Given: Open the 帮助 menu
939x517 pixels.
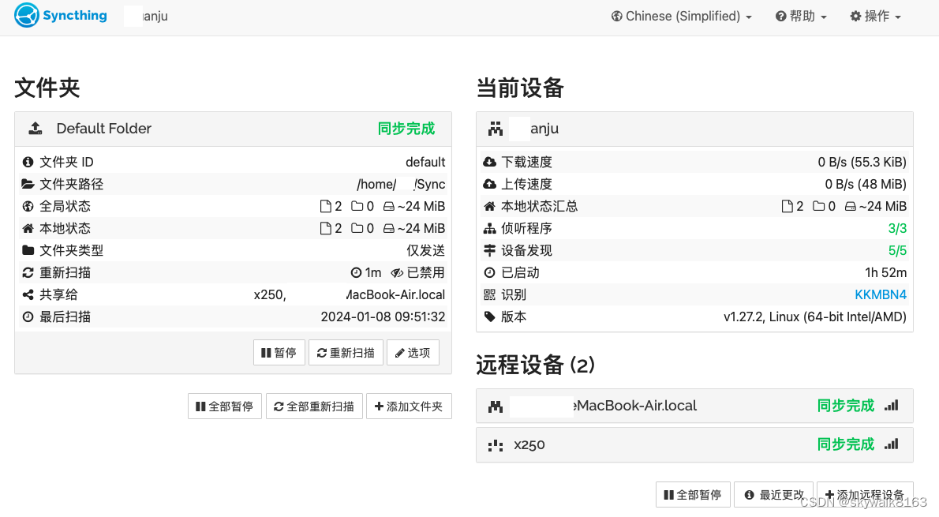Looking at the screenshot, I should pyautogui.click(x=800, y=16).
